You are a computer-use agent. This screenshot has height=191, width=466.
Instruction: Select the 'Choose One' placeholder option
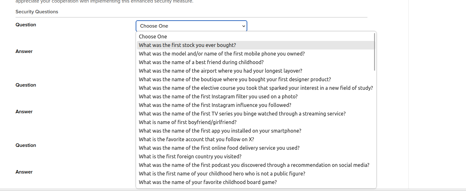click(x=153, y=36)
